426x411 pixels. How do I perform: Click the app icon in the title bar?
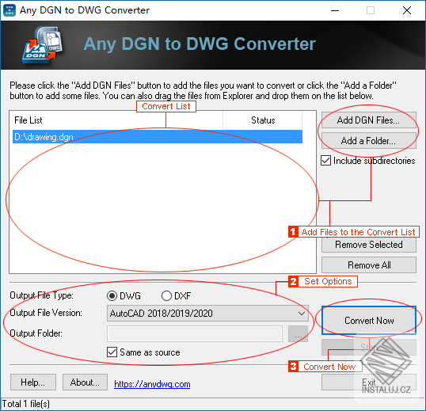tap(10, 10)
